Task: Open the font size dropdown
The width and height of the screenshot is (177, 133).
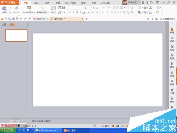Action: [x=90, y=8]
